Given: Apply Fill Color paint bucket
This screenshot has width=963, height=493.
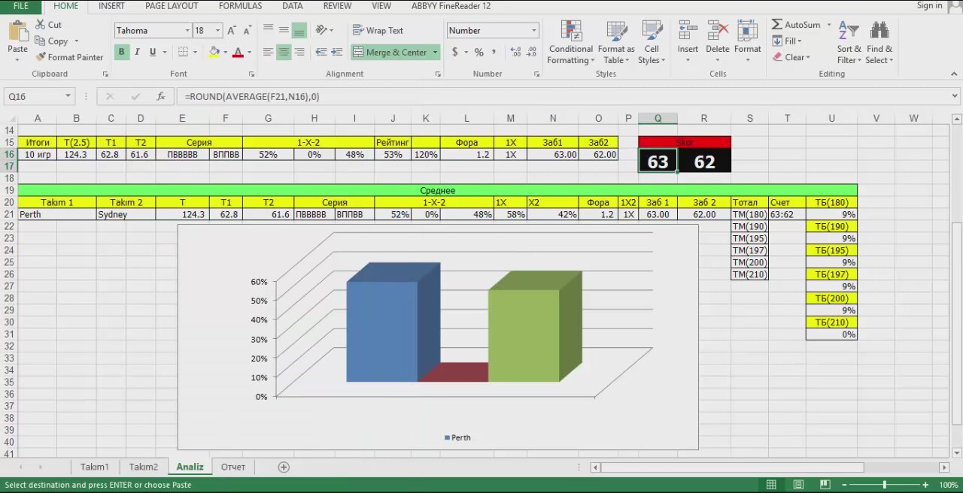Looking at the screenshot, I should [x=214, y=52].
